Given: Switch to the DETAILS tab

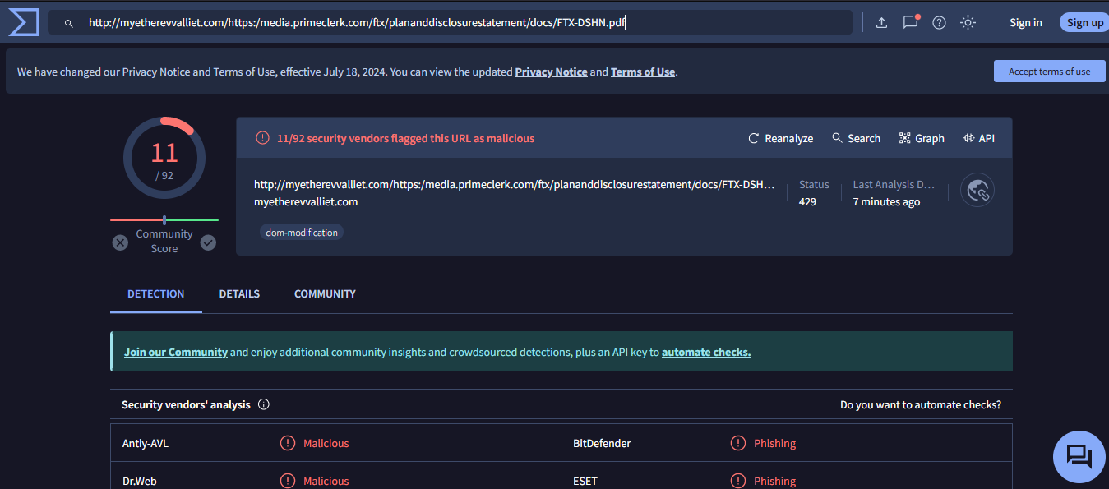Looking at the screenshot, I should coord(239,293).
